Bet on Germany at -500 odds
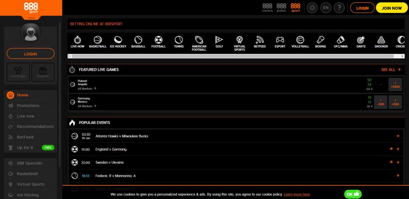Screen dimensions: 409x199 point(381,102)
